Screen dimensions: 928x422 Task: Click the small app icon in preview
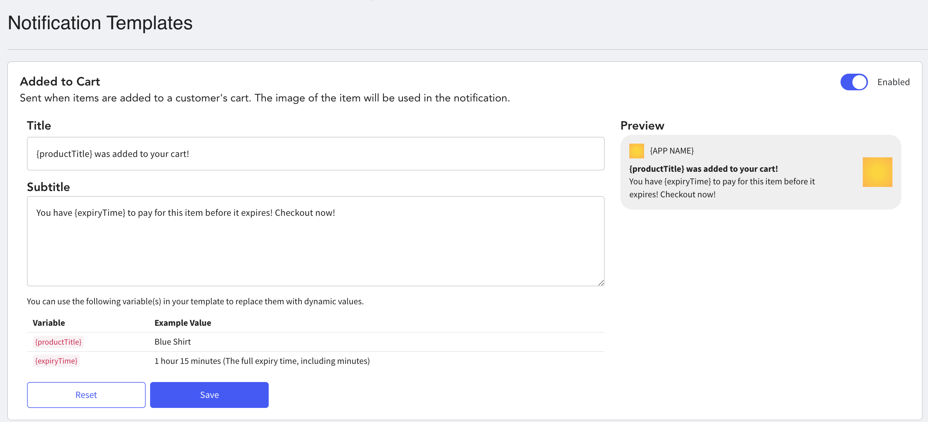pyautogui.click(x=636, y=151)
